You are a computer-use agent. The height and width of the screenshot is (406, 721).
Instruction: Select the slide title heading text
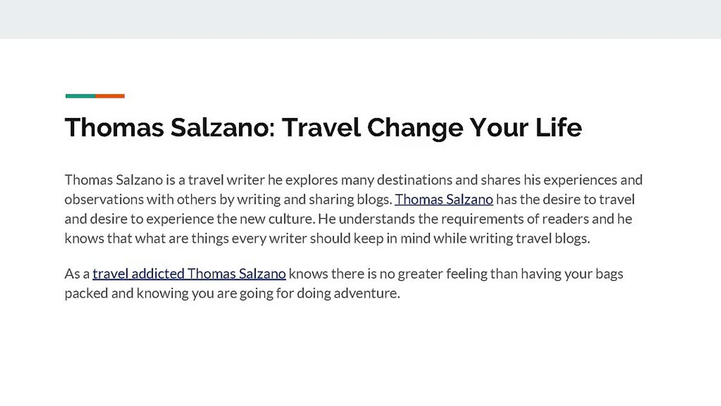[x=323, y=127]
